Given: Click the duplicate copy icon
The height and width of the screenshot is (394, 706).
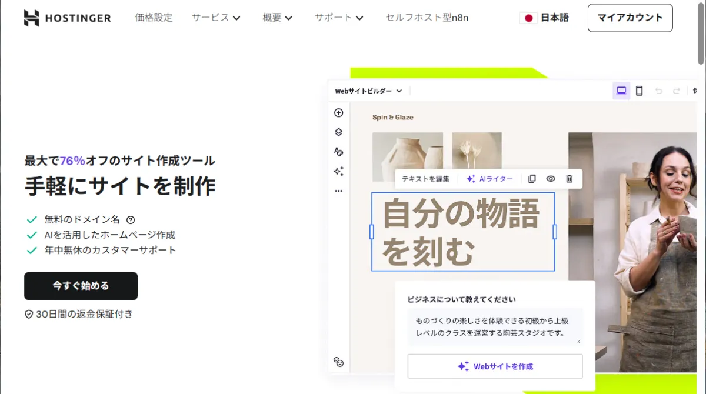Looking at the screenshot, I should tap(532, 179).
